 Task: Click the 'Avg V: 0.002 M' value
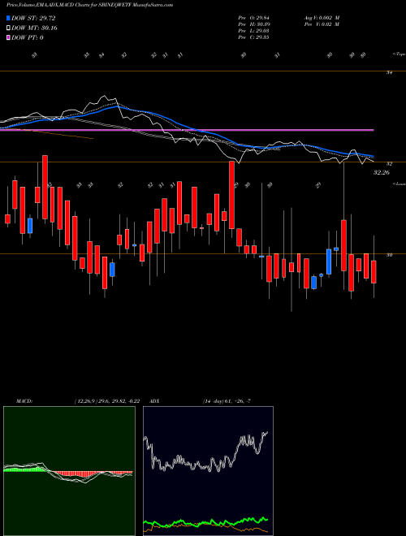(x=322, y=18)
